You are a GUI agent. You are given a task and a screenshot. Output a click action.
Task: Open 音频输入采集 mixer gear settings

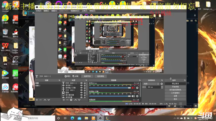pyautogui.click(x=137, y=96)
